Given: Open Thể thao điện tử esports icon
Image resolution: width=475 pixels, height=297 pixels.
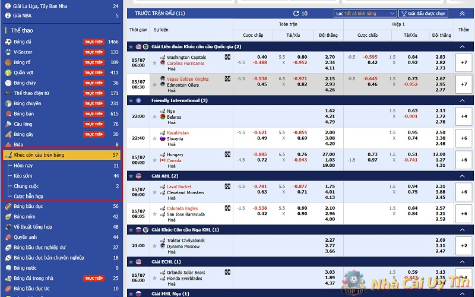Looking at the screenshot, I should click(x=8, y=93).
